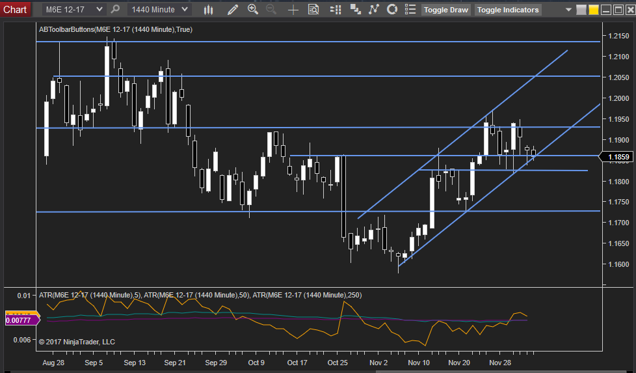The height and width of the screenshot is (373, 636).
Task: Click the 0.01 ATR scale label
Action: pos(23,296)
